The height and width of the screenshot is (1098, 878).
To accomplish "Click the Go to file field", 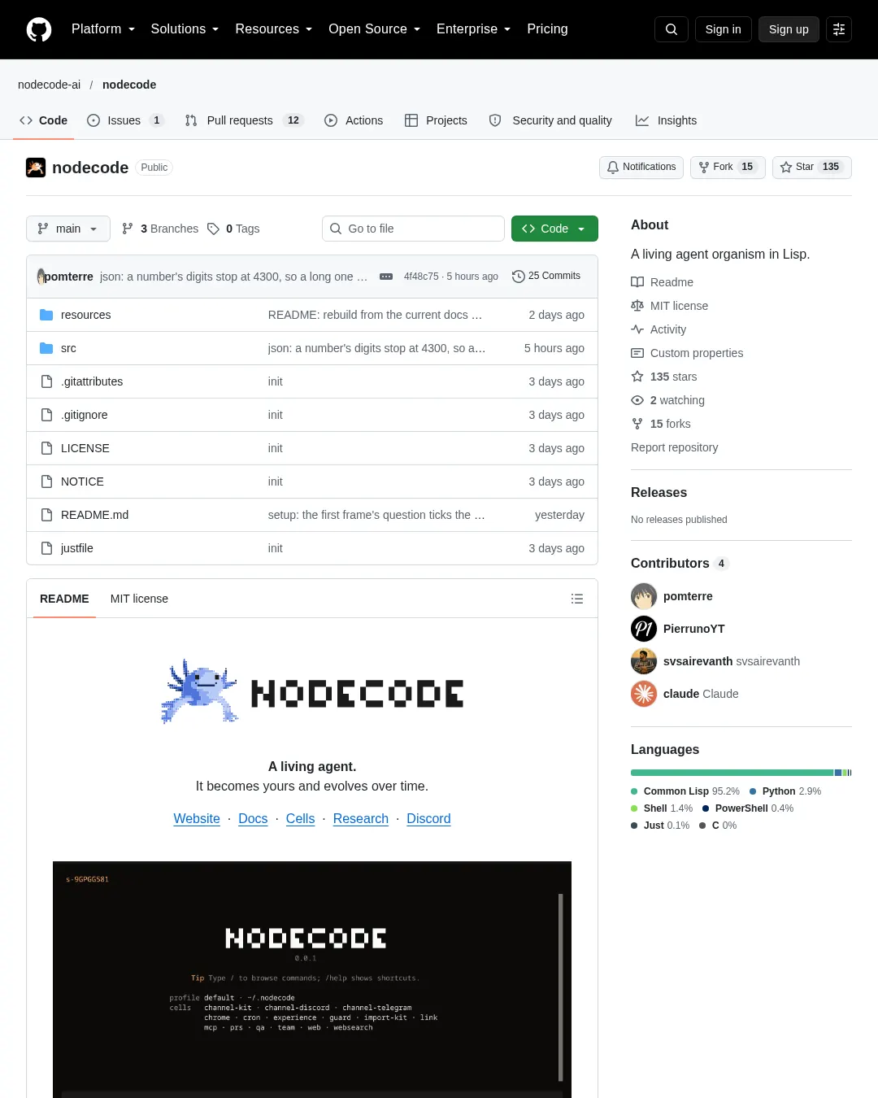I will pyautogui.click(x=413, y=229).
